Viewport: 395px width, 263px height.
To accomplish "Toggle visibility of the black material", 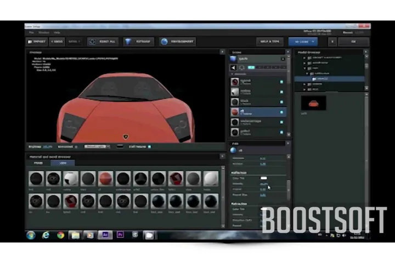I will point(281,102).
